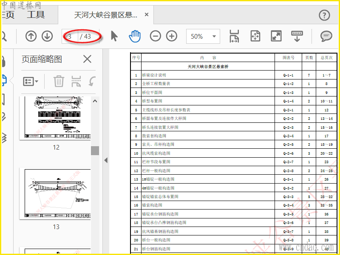340x255 pixels.
Task: Select page 12 thumbnail
Action: [x=55, y=118]
